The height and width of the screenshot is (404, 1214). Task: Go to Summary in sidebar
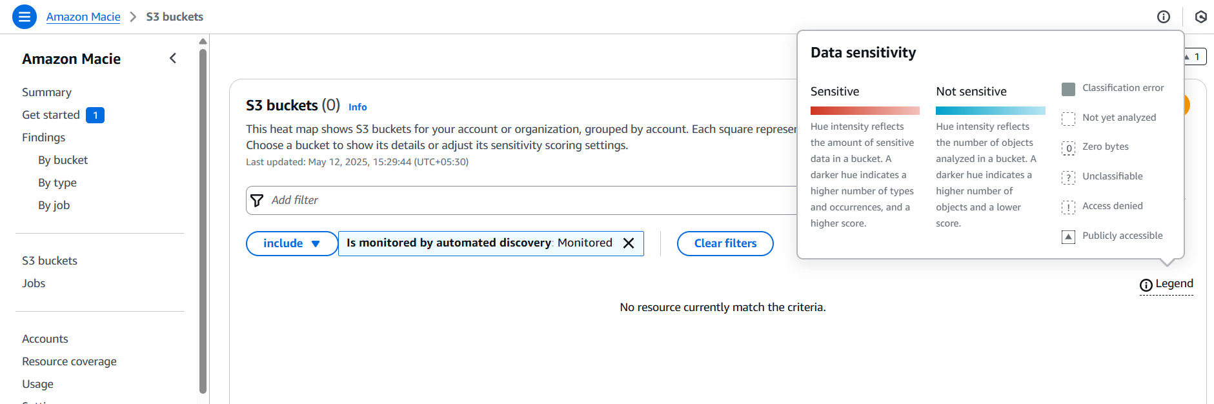(46, 92)
